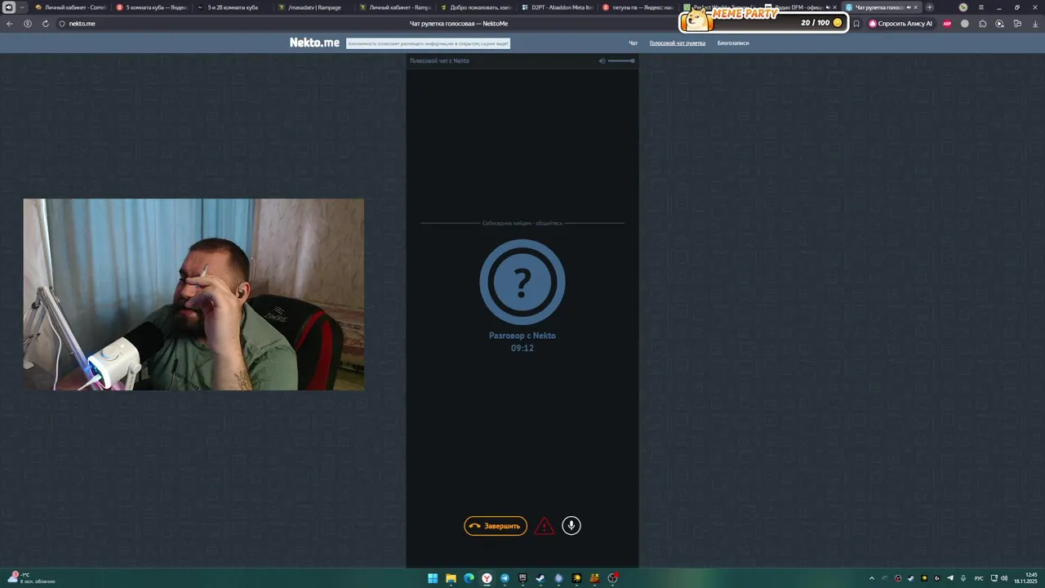Open the Чат link in the site header
1045x588 pixels.
pos(633,42)
